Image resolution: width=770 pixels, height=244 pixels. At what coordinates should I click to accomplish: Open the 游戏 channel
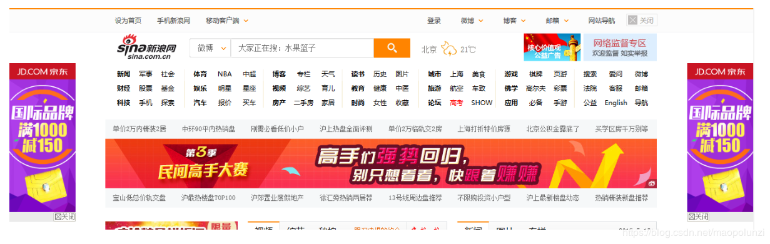512,74
